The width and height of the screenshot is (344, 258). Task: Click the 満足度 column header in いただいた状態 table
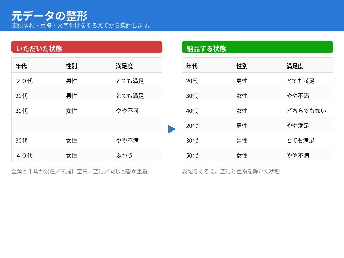124,66
